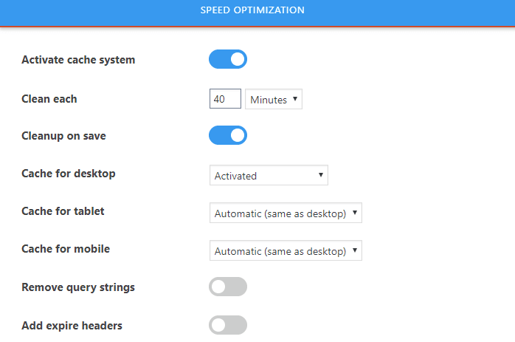This screenshot has height=342, width=515.
Task: Open the Minutes time unit dropdown
Action: click(272, 100)
